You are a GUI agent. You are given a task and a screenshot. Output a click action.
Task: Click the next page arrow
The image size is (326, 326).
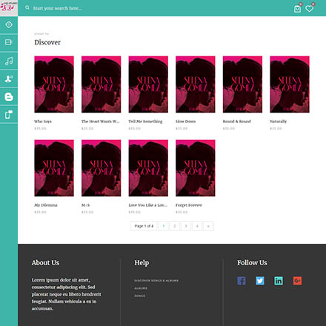(208, 226)
